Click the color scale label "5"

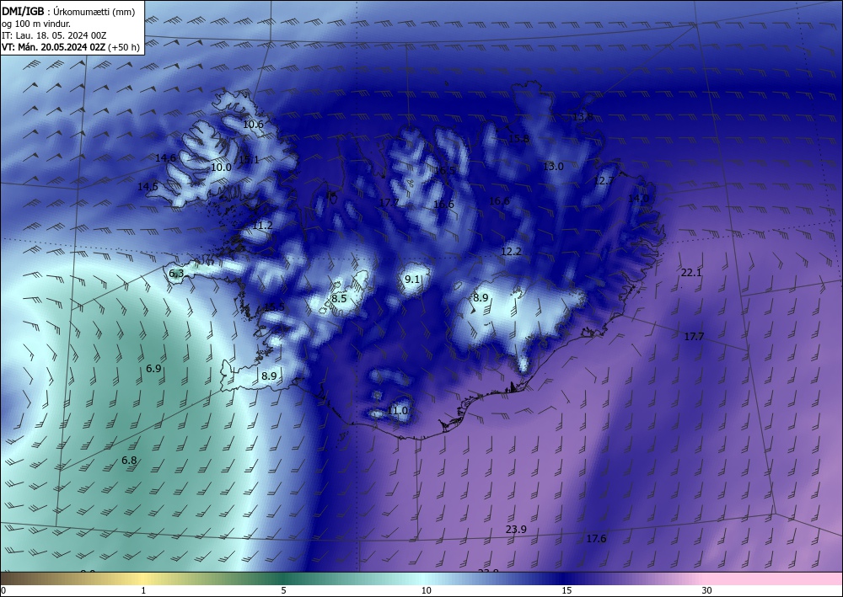[283, 591]
